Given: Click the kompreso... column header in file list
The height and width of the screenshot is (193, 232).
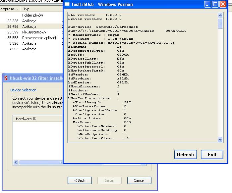Looking at the screenshot, I should [x=10, y=9].
